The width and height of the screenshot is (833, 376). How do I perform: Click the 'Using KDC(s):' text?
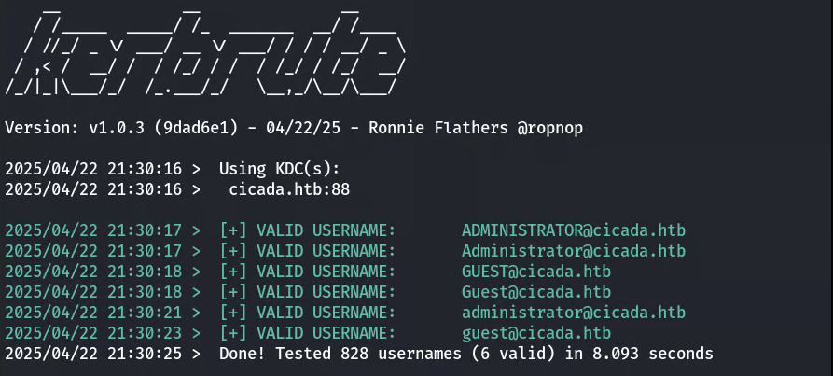pos(280,168)
